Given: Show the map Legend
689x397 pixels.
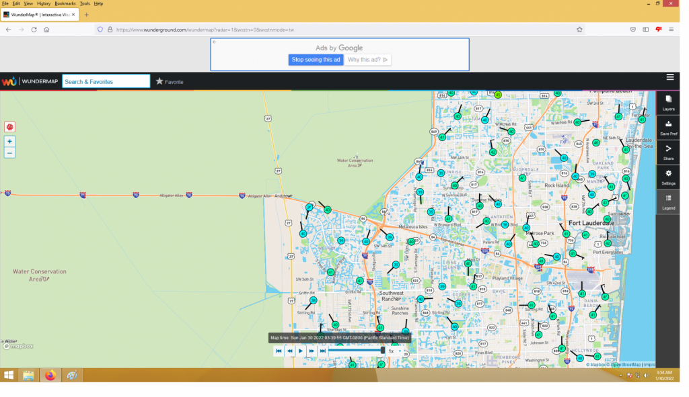Looking at the screenshot, I should [667, 202].
